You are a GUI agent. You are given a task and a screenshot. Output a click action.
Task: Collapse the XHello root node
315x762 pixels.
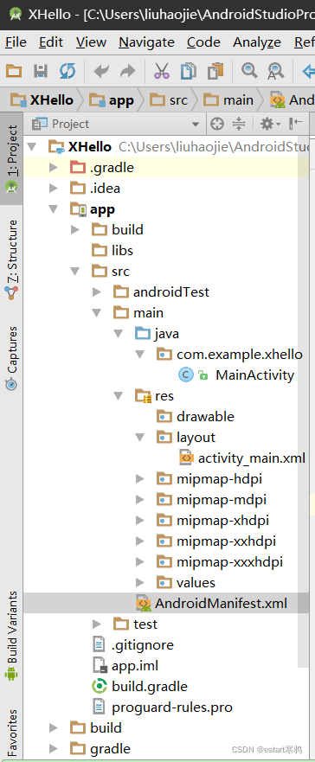pyautogui.click(x=33, y=147)
